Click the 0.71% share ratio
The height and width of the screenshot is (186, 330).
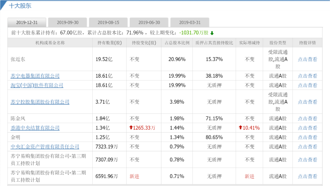click(177, 176)
